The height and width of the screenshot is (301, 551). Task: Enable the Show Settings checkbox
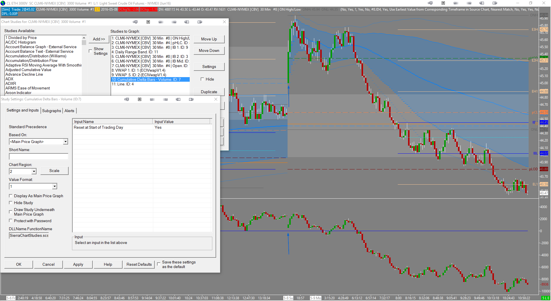click(90, 51)
